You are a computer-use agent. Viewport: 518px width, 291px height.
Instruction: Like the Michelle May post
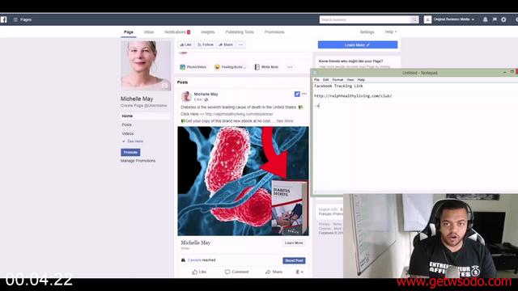click(x=199, y=272)
